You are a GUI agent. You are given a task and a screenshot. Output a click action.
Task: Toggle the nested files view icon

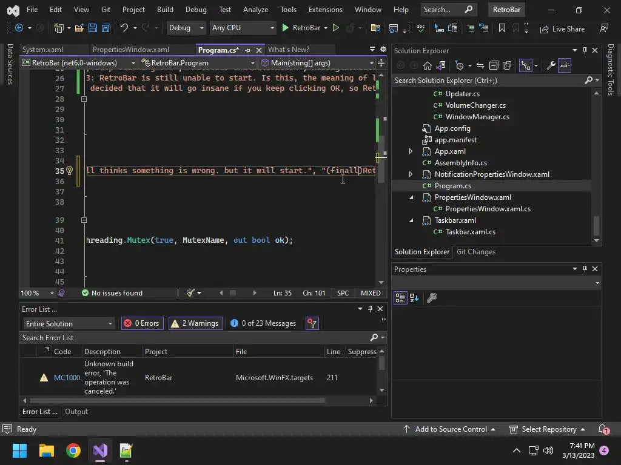pos(526,65)
